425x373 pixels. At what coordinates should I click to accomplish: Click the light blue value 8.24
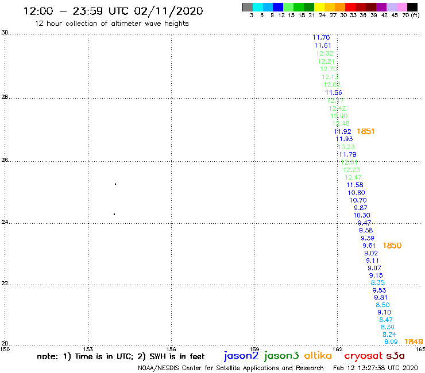click(389, 335)
